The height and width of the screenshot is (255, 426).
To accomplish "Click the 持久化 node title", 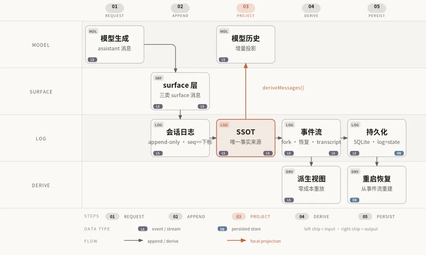I will [x=377, y=132].
